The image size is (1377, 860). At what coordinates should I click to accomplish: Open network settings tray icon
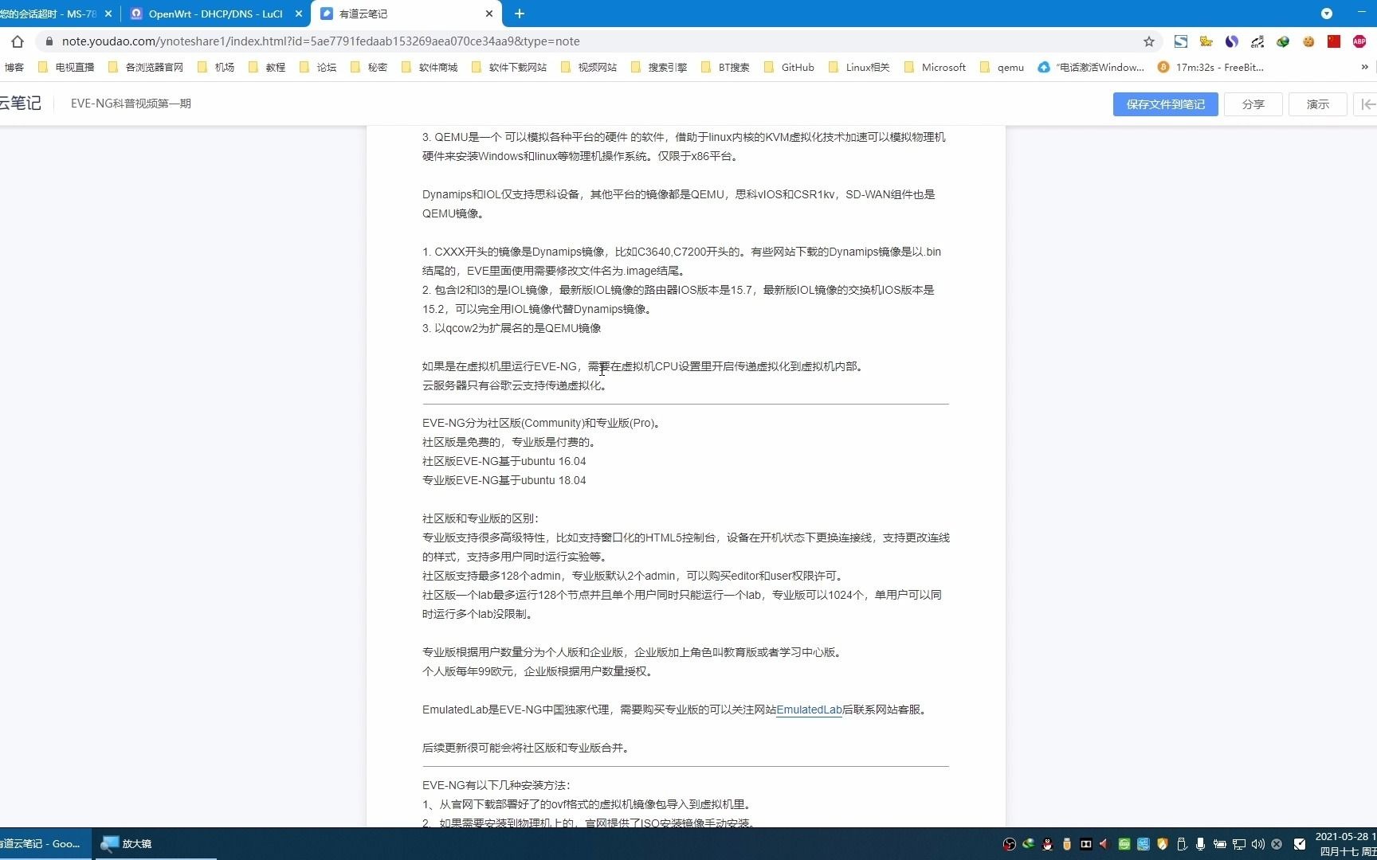click(1239, 844)
